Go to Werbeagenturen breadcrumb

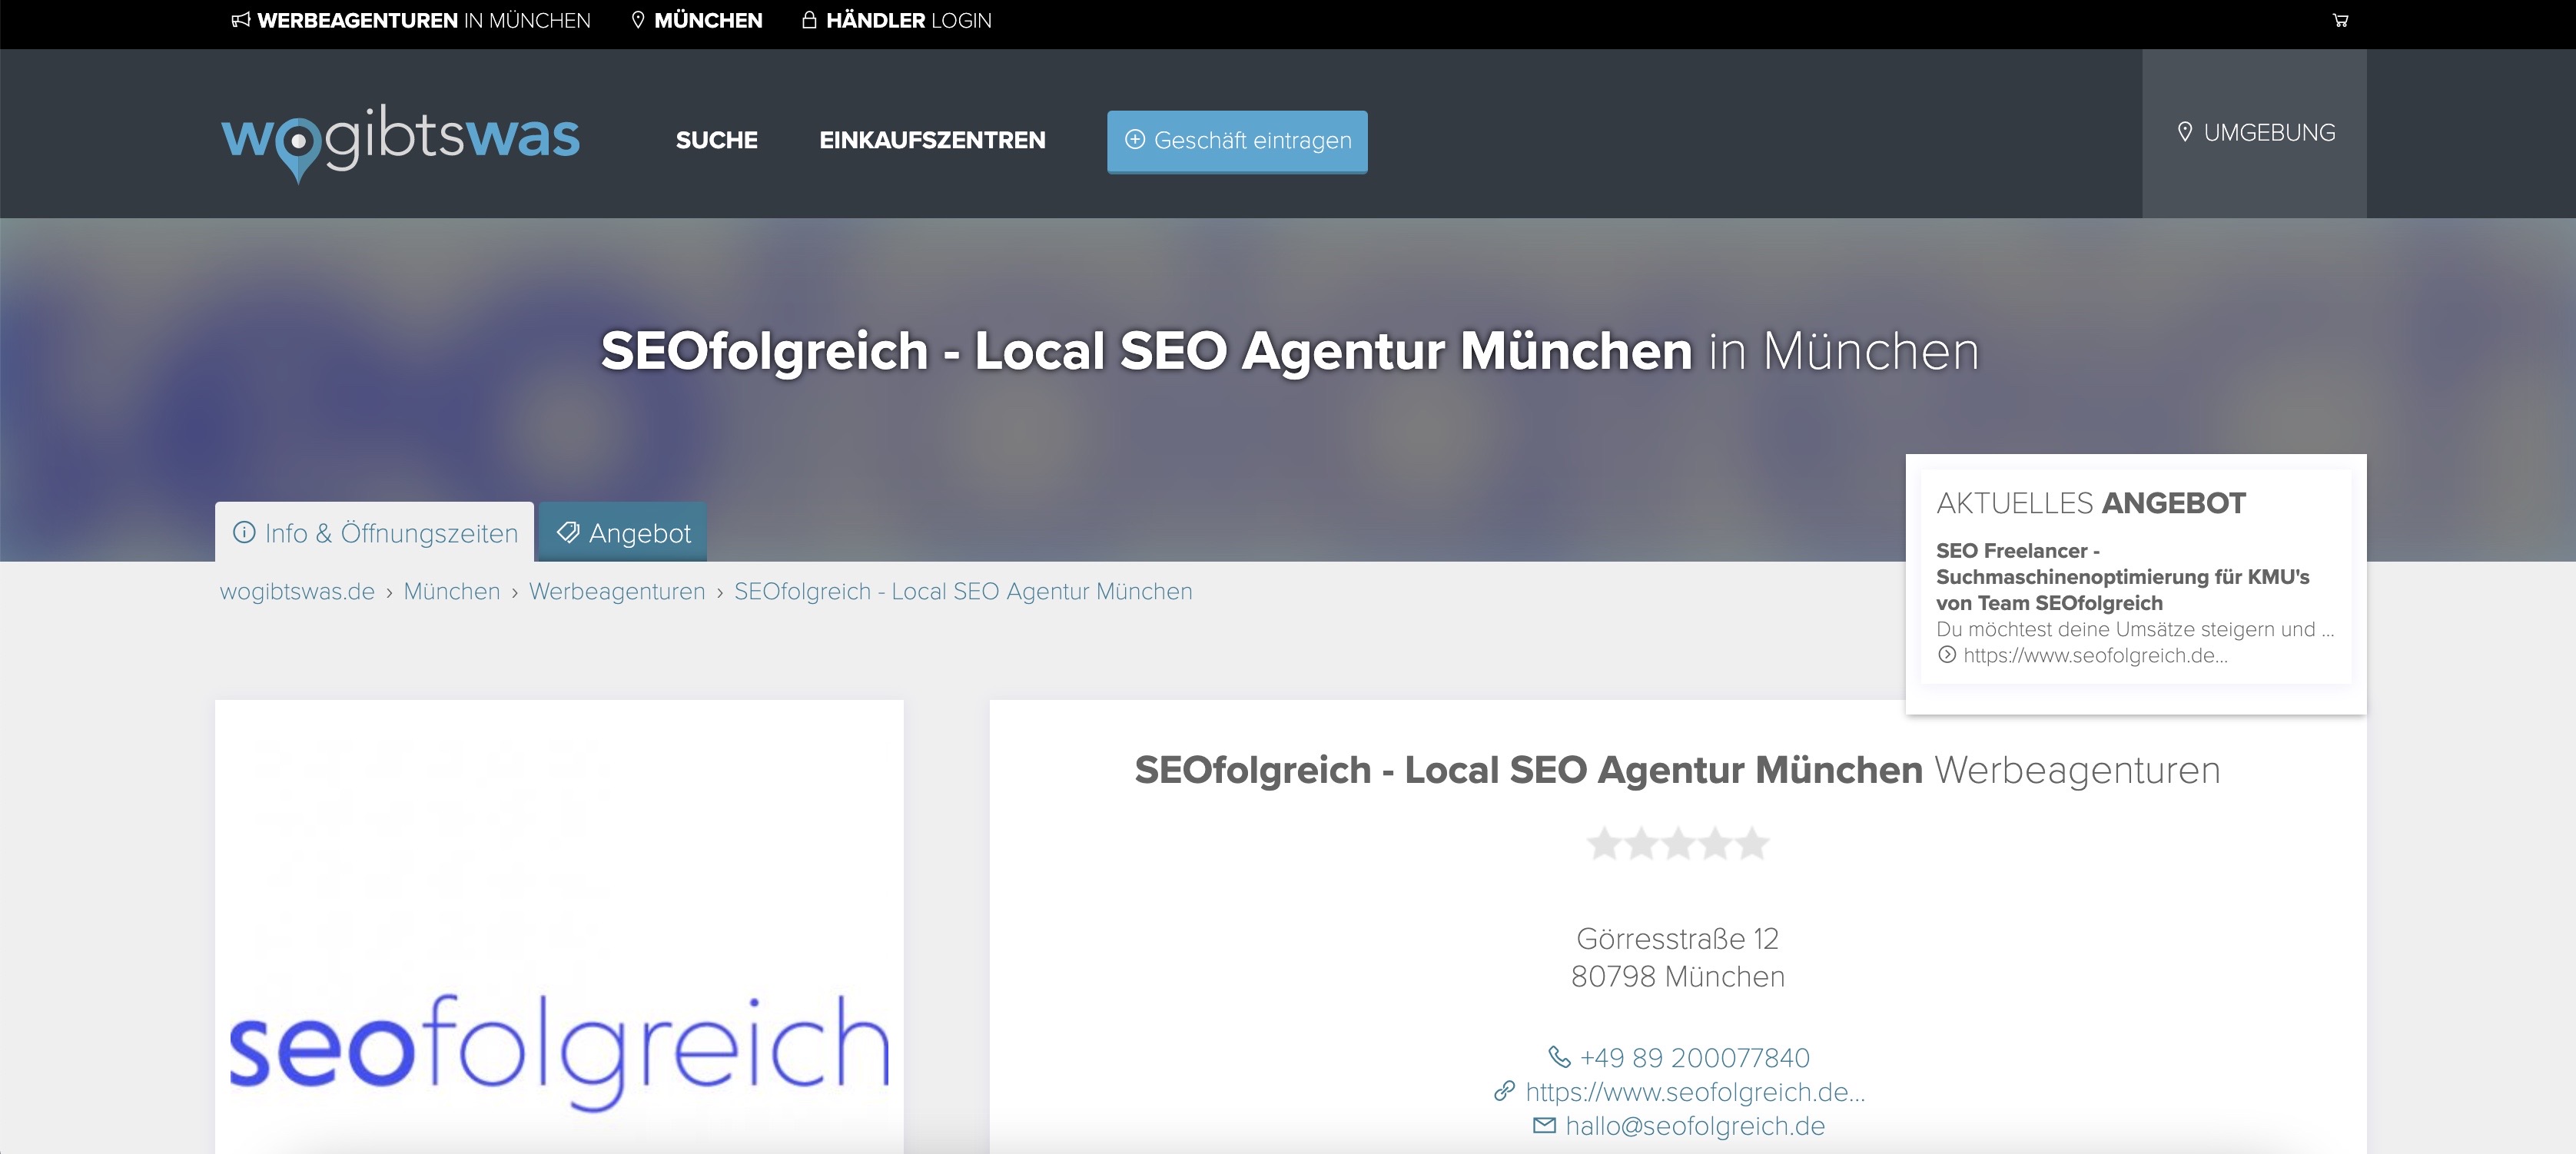coord(617,591)
